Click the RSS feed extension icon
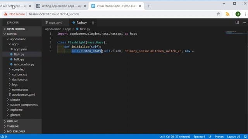The height and width of the screenshot is (139, 248). point(227,14)
